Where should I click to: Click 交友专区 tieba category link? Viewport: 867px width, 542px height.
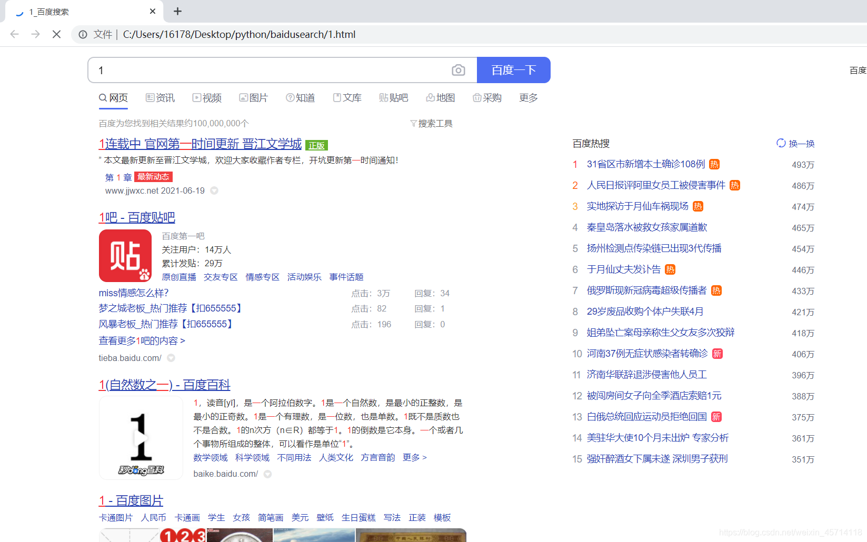[221, 277]
